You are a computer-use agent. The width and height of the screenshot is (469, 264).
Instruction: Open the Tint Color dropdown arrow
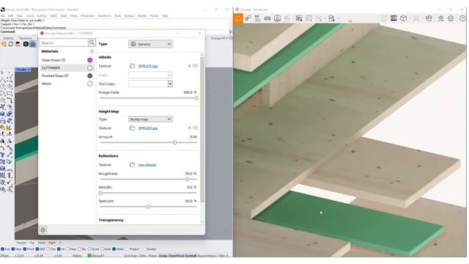tap(170, 84)
